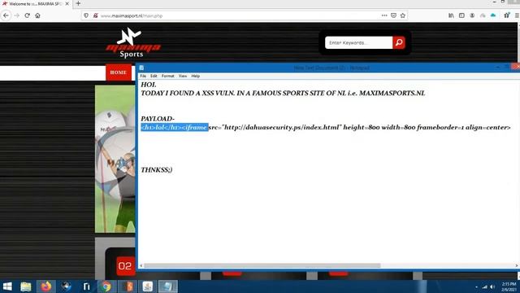The width and height of the screenshot is (520, 293).
Task: Reload the maximasport.nl page
Action: click(x=27, y=15)
